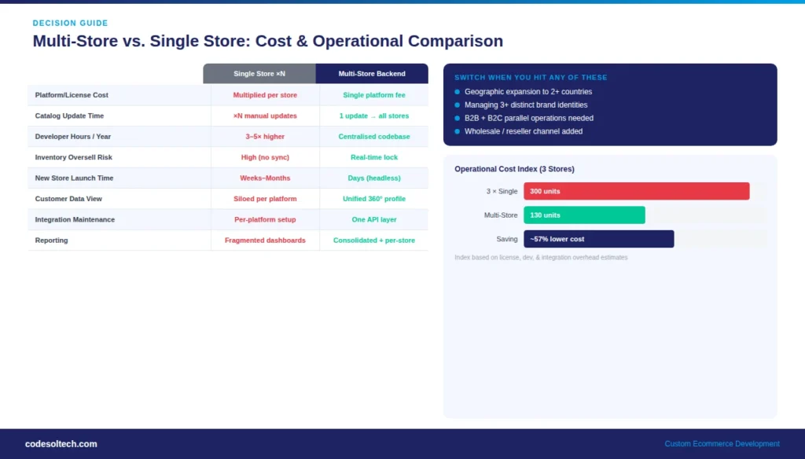
Task: Select the 'Single Store ×N' column header
Action: point(259,73)
